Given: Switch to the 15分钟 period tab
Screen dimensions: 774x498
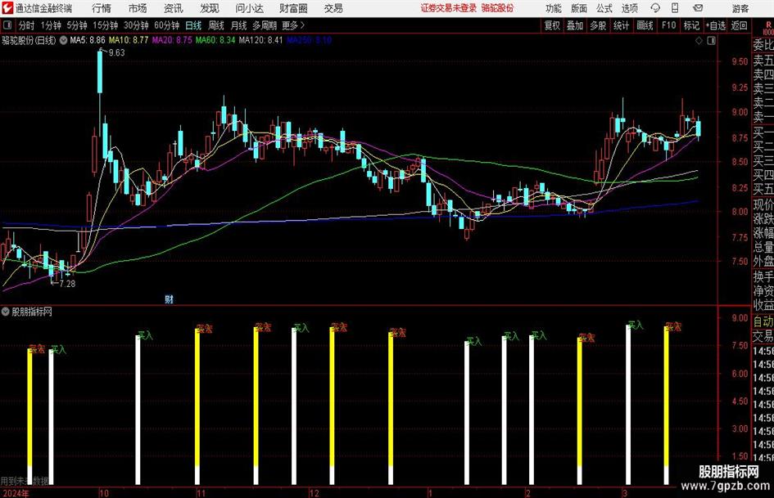Looking at the screenshot, I should pos(106,25).
